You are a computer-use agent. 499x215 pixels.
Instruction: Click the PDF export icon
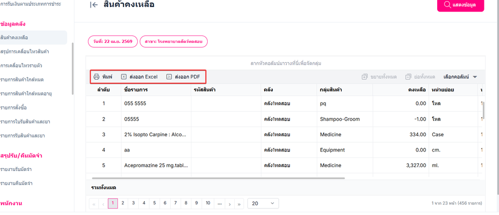(x=169, y=77)
